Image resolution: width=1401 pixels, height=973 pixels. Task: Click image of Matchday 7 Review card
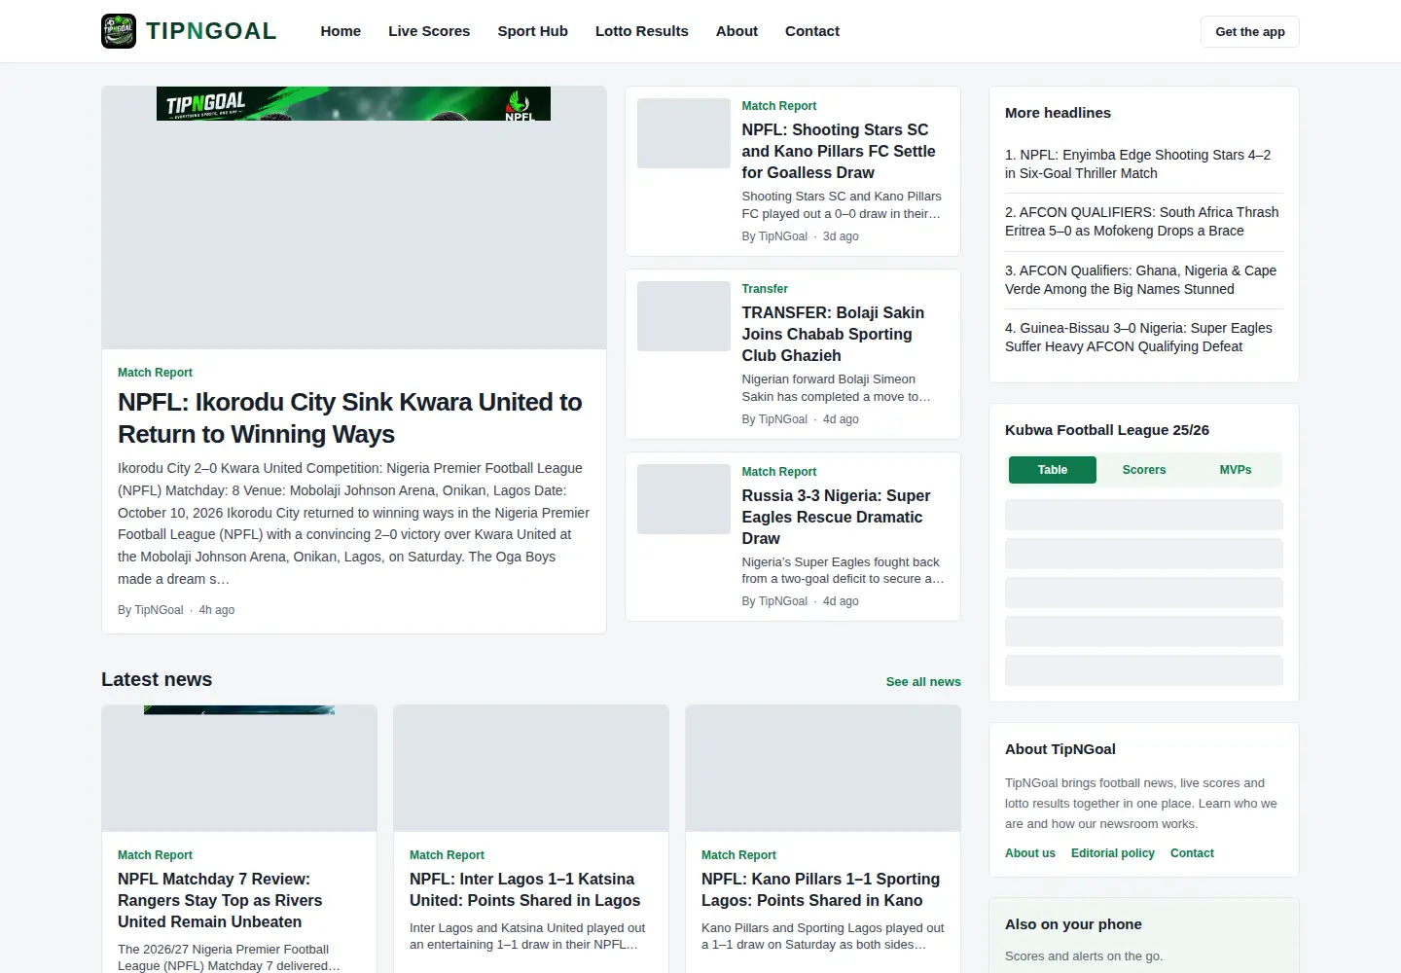pos(239,769)
